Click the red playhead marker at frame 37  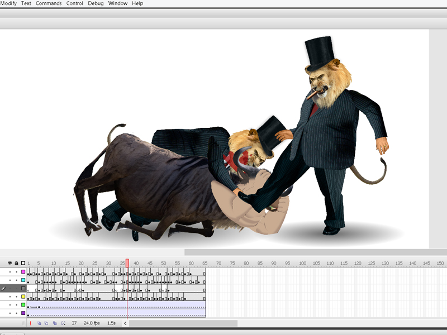click(x=127, y=263)
